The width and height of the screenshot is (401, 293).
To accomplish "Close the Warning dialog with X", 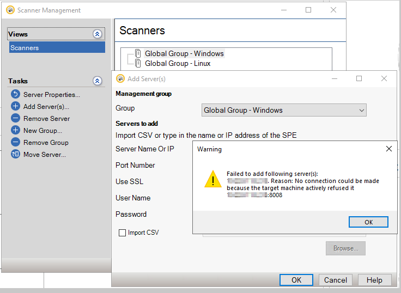I will (388, 149).
